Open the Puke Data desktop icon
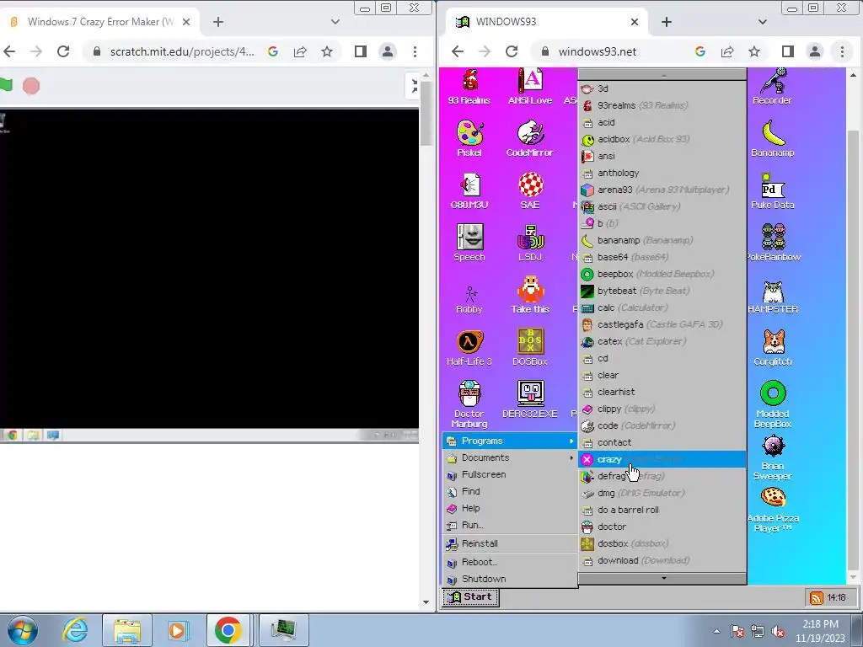Viewport: 863px width, 647px height. tap(772, 191)
